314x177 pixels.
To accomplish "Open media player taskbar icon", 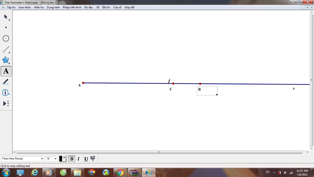I will tap(49, 172).
